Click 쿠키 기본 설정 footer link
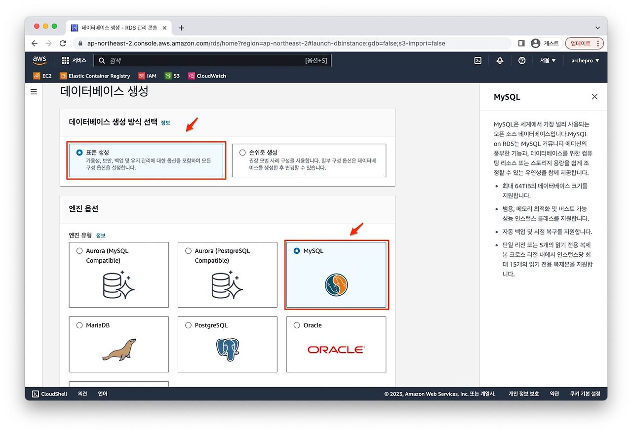 pyautogui.click(x=585, y=394)
